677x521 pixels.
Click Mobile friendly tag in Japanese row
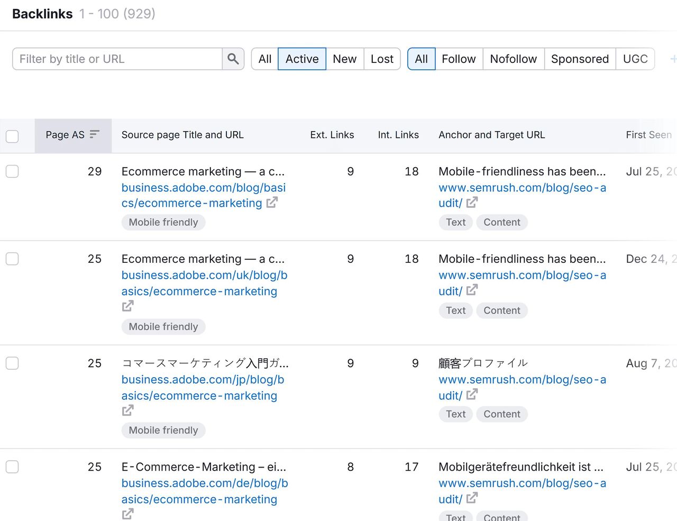[x=163, y=430]
